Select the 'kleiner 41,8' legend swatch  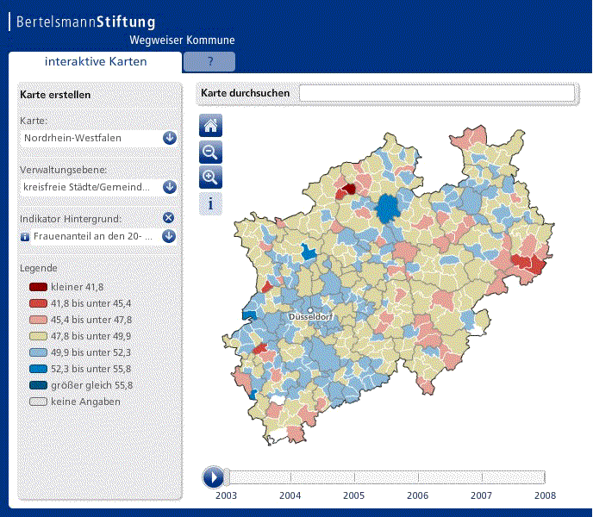point(38,287)
